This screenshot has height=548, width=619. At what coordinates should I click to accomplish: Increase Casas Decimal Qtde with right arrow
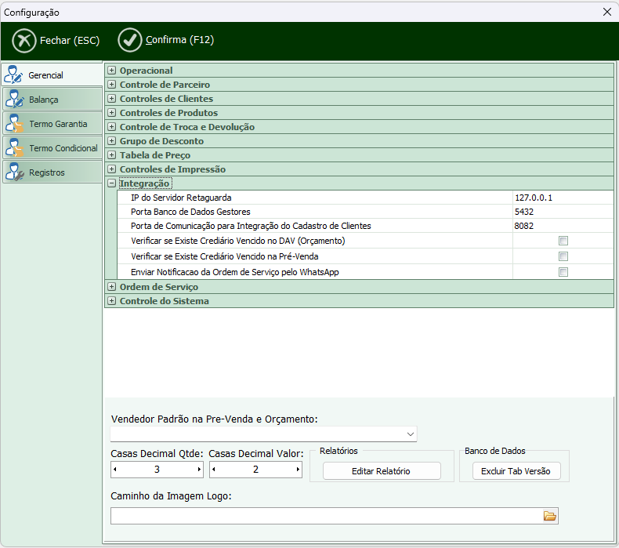[199, 470]
